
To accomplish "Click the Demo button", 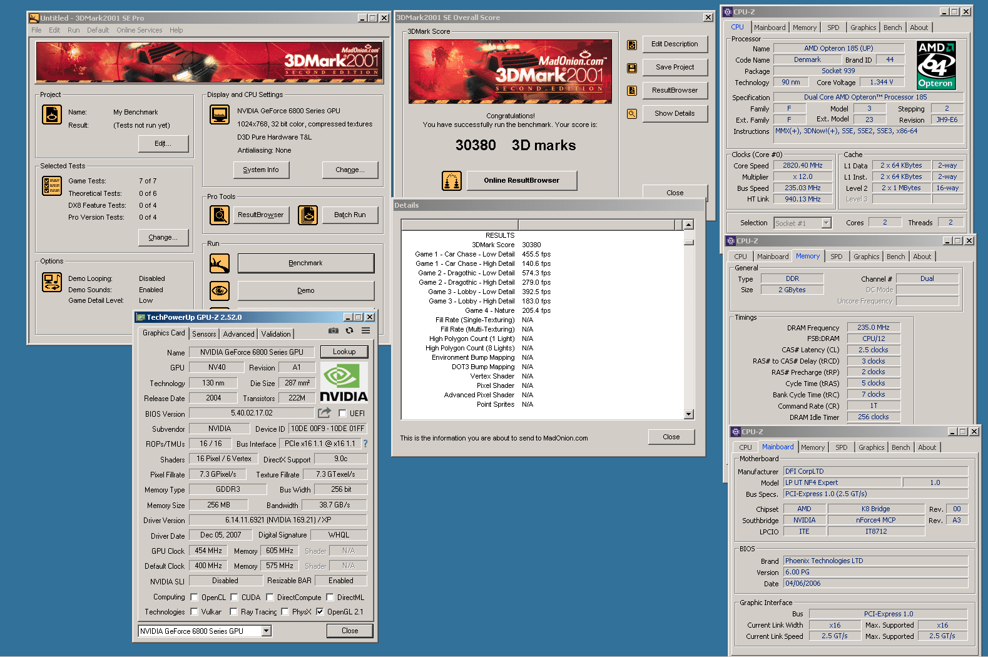I will coord(306,291).
